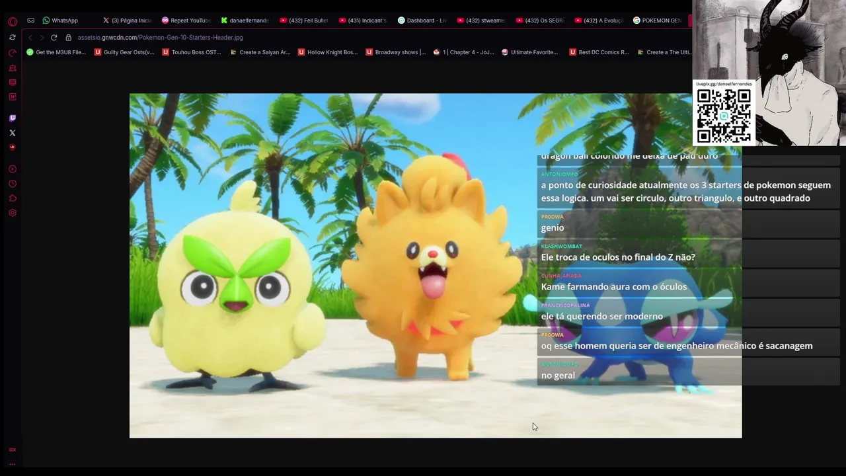Click chat username CUNHA AFIADA
The image size is (846, 476).
tap(561, 276)
